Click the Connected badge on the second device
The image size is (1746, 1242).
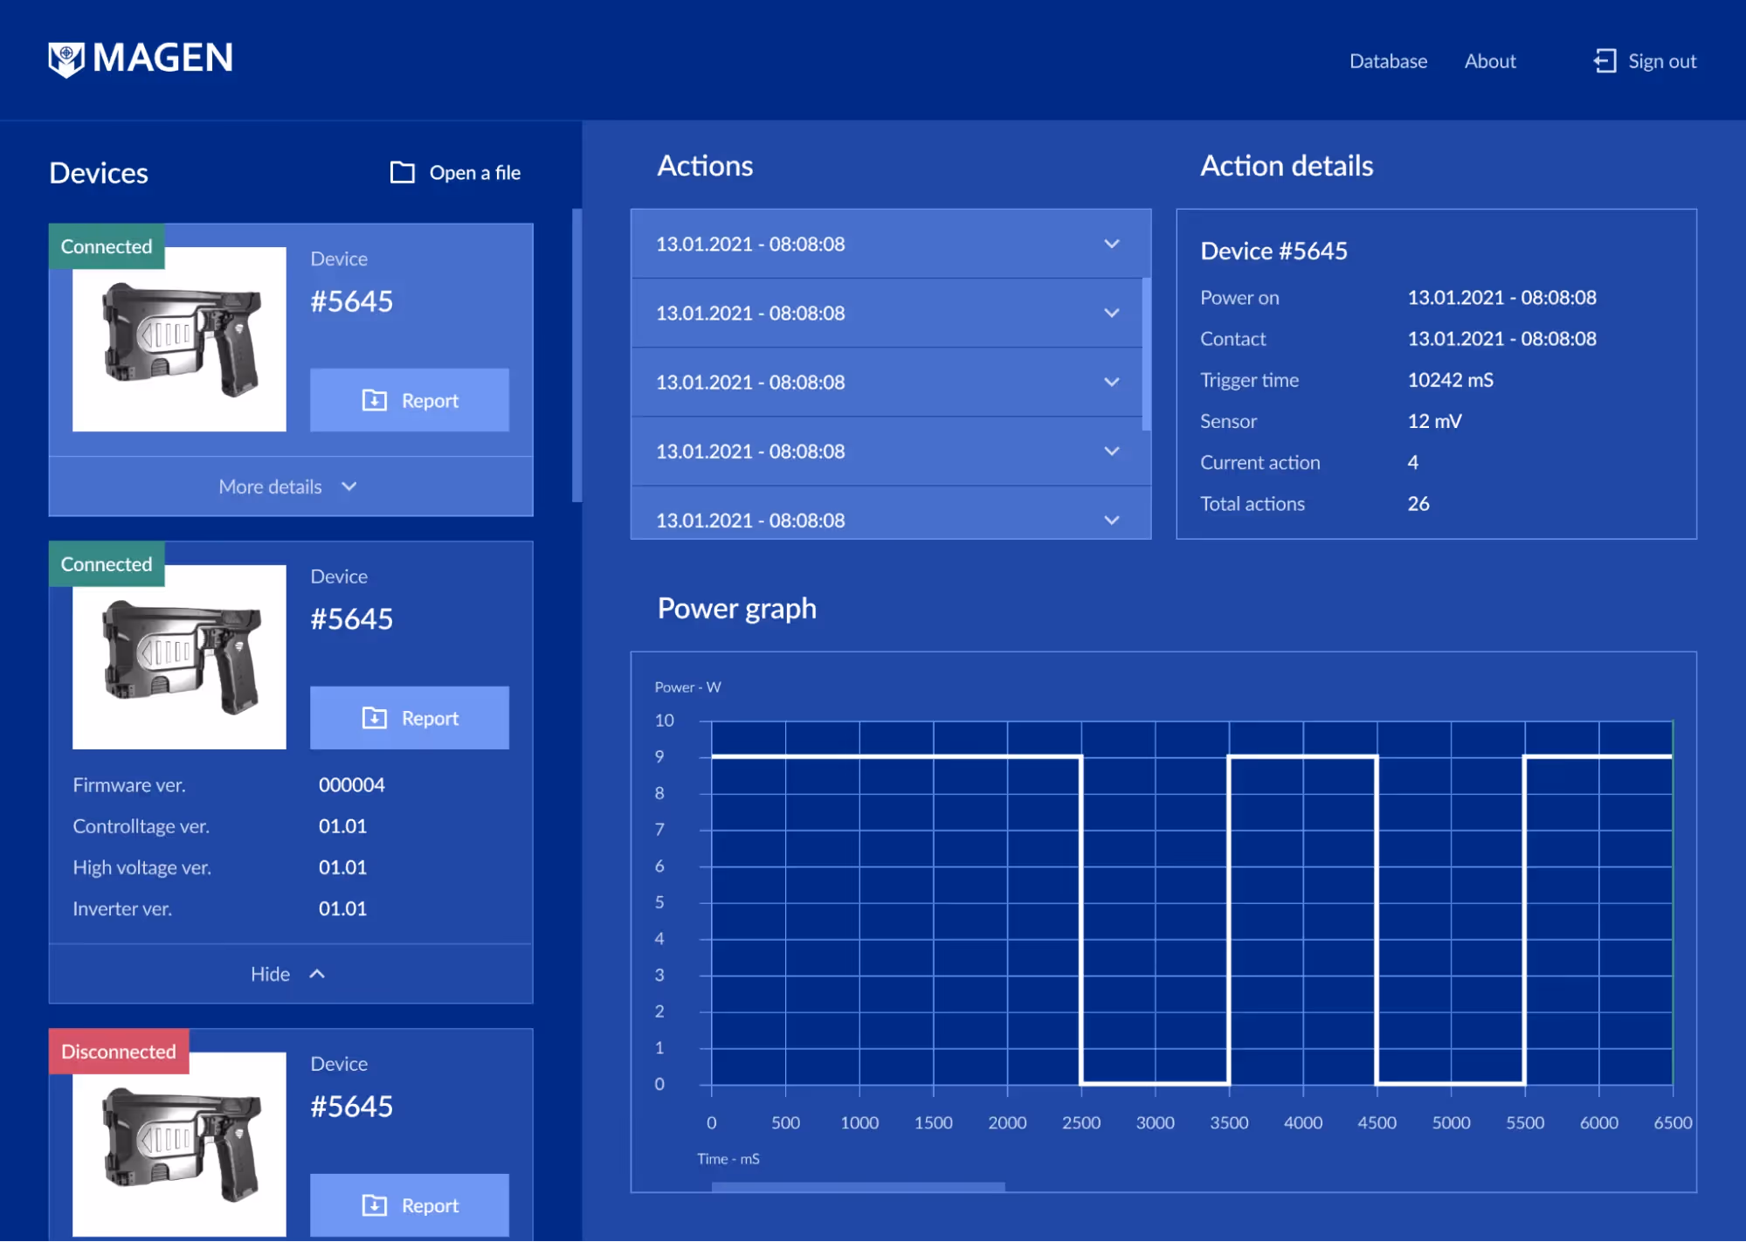click(106, 563)
